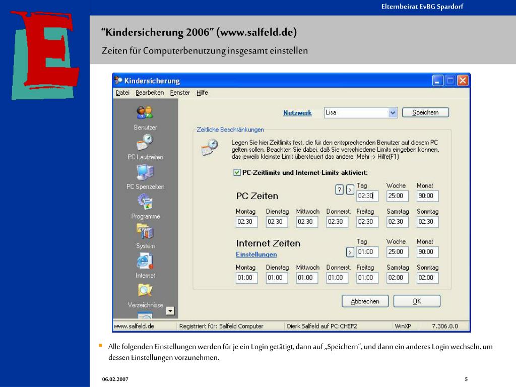Click the Speichern button
Screen dimensions: 516x387
[x=425, y=112]
